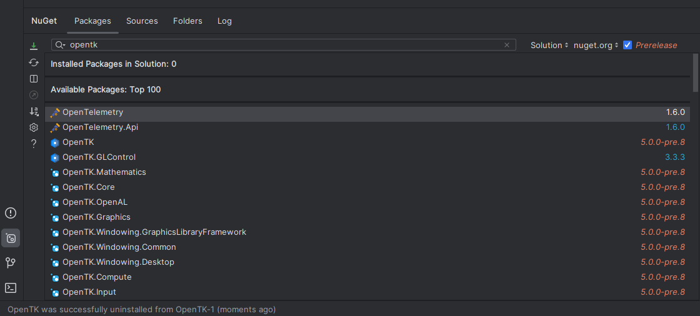This screenshot has width=700, height=316.
Task: Click the OpenTelemetry package icon
Action: [55, 113]
